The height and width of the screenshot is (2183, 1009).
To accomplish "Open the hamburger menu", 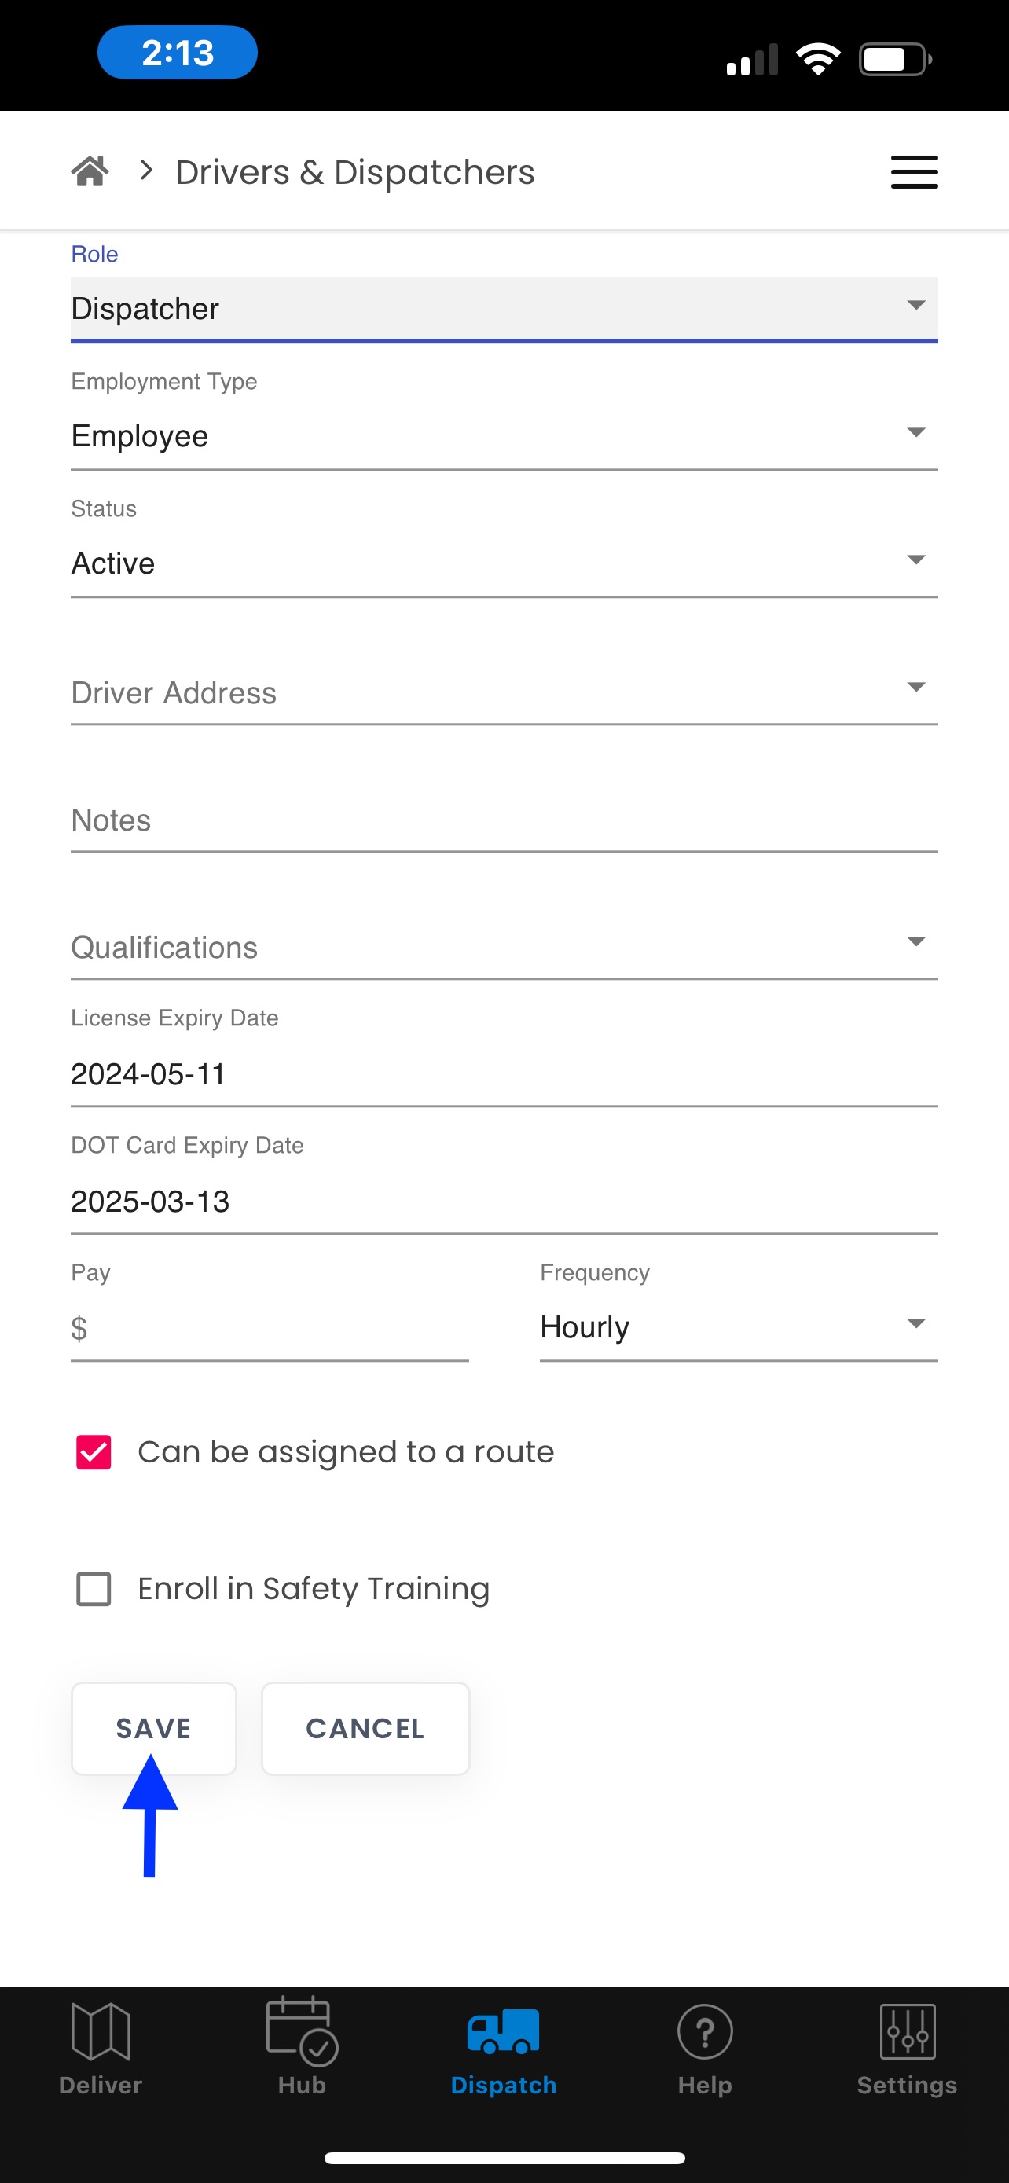I will [x=914, y=172].
